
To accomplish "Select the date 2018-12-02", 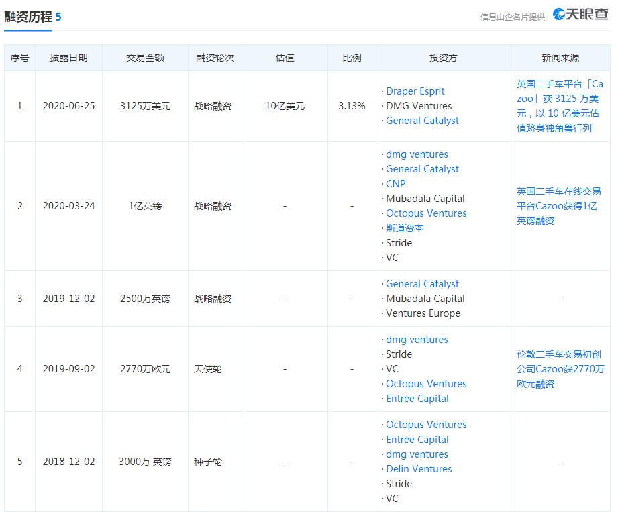I will click(x=68, y=462).
